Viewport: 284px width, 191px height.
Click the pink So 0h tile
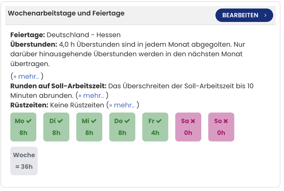click(x=221, y=127)
